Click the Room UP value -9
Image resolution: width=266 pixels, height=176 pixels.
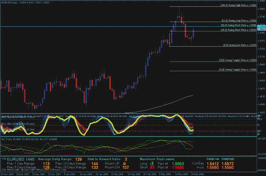[x=124, y=163]
